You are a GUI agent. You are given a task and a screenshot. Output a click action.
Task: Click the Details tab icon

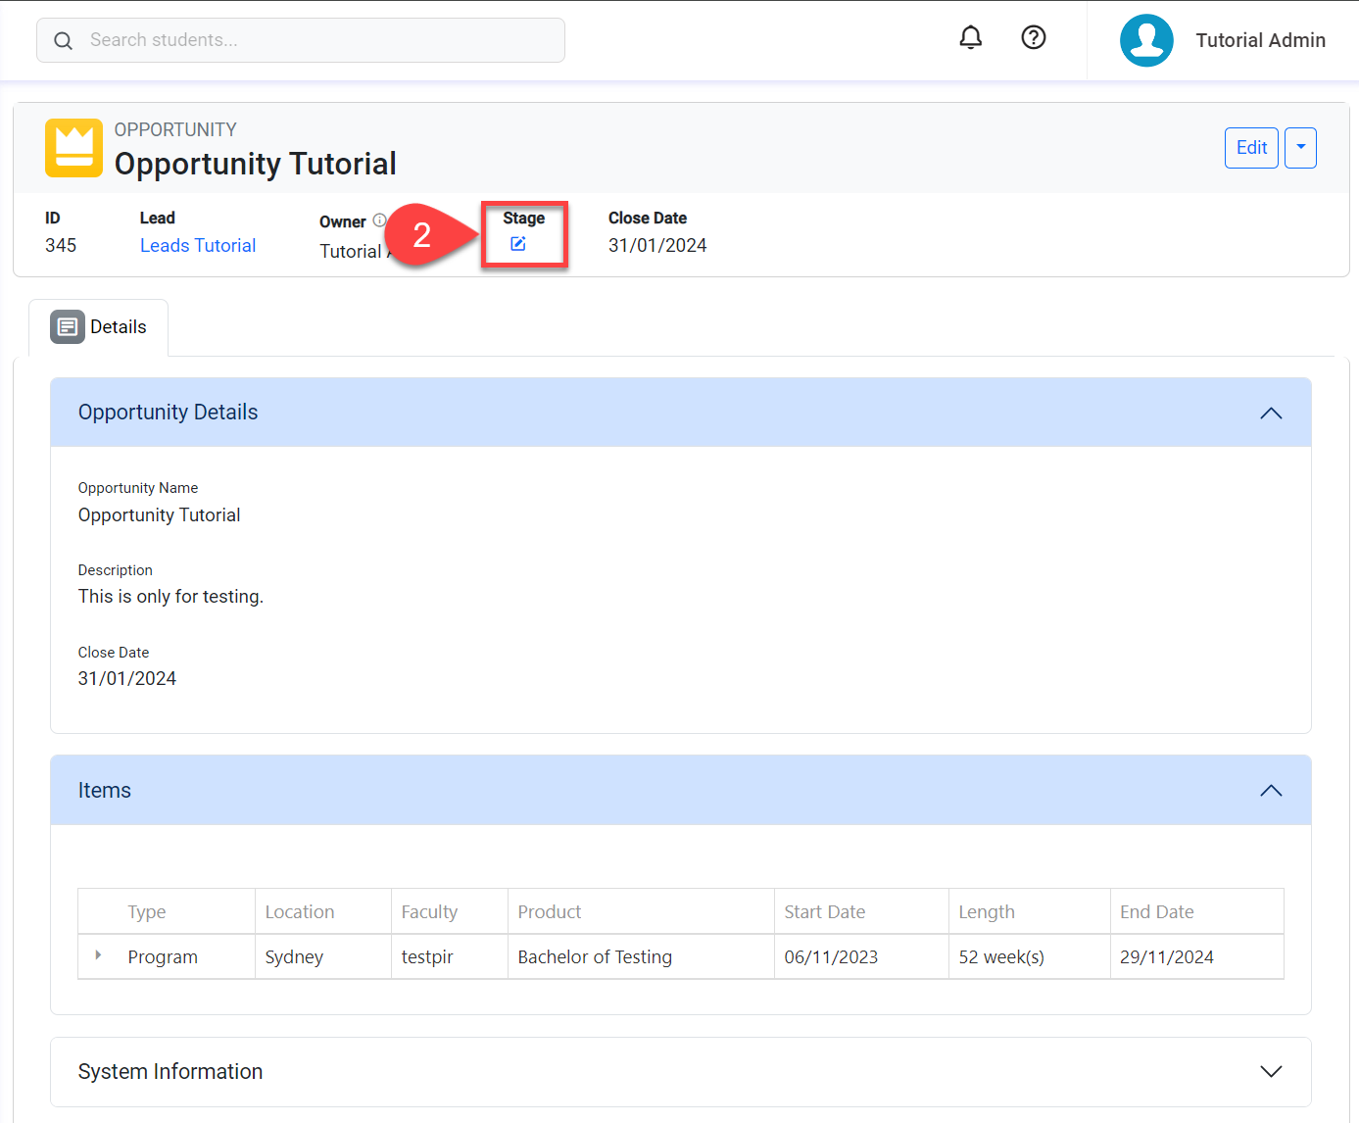[x=68, y=327]
